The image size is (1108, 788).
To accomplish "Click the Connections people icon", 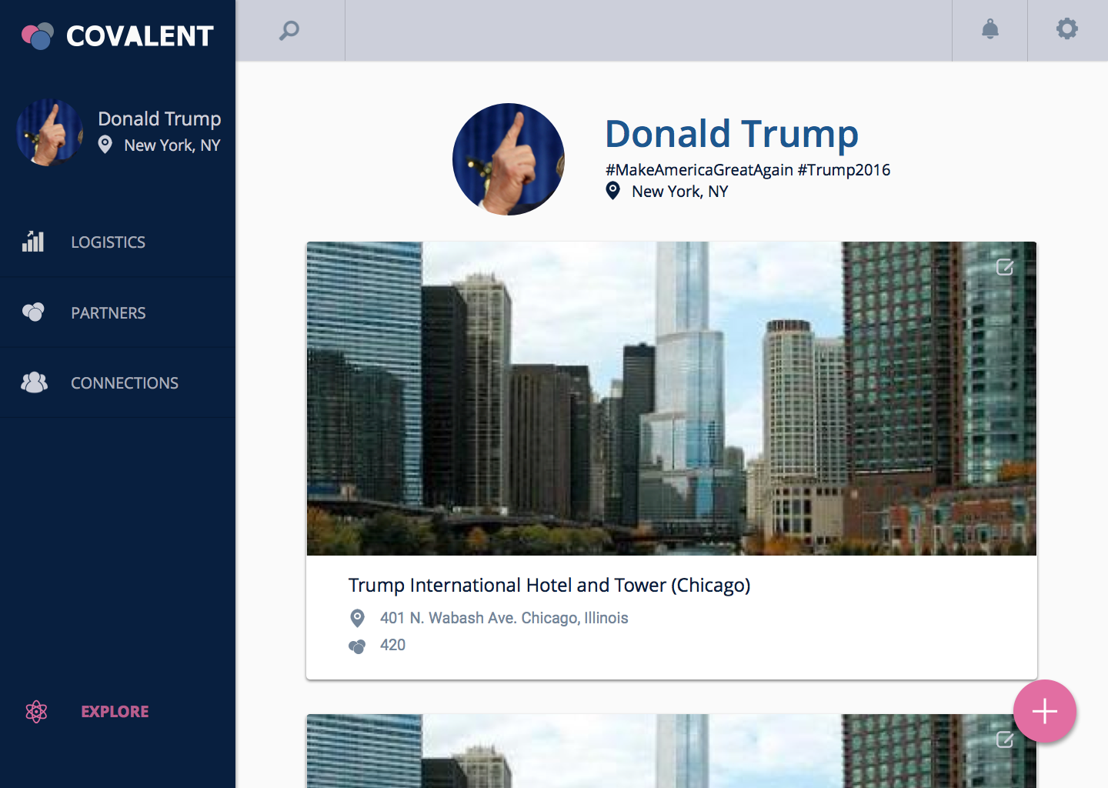I will pos(34,382).
